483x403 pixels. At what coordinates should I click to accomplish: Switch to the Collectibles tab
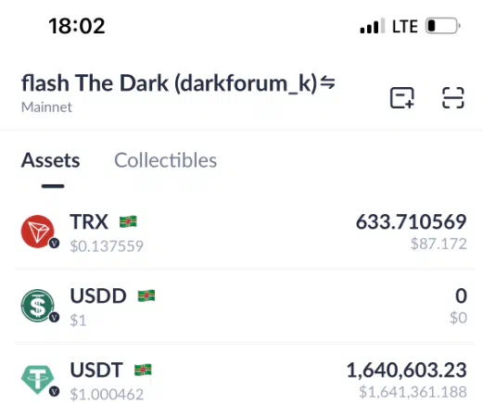(x=166, y=160)
